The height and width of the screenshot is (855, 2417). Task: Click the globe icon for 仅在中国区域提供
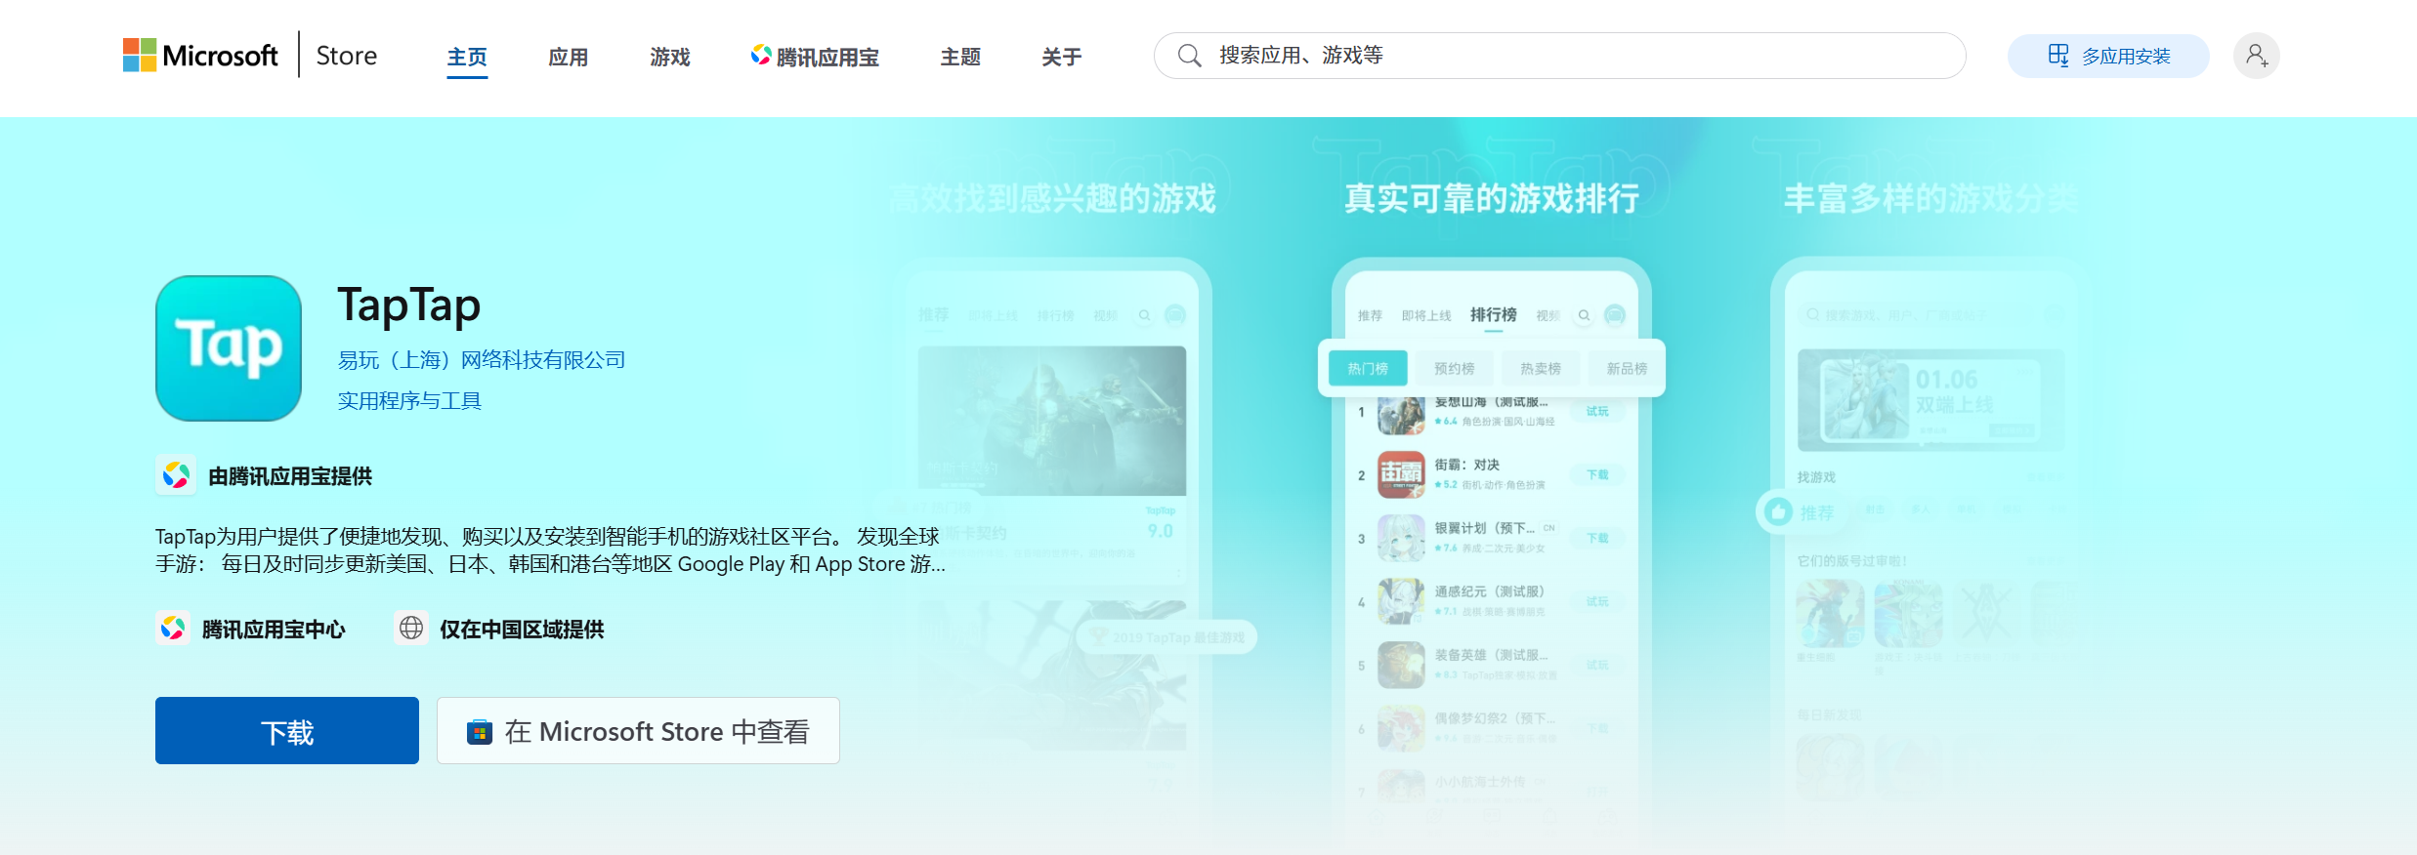[x=411, y=629]
